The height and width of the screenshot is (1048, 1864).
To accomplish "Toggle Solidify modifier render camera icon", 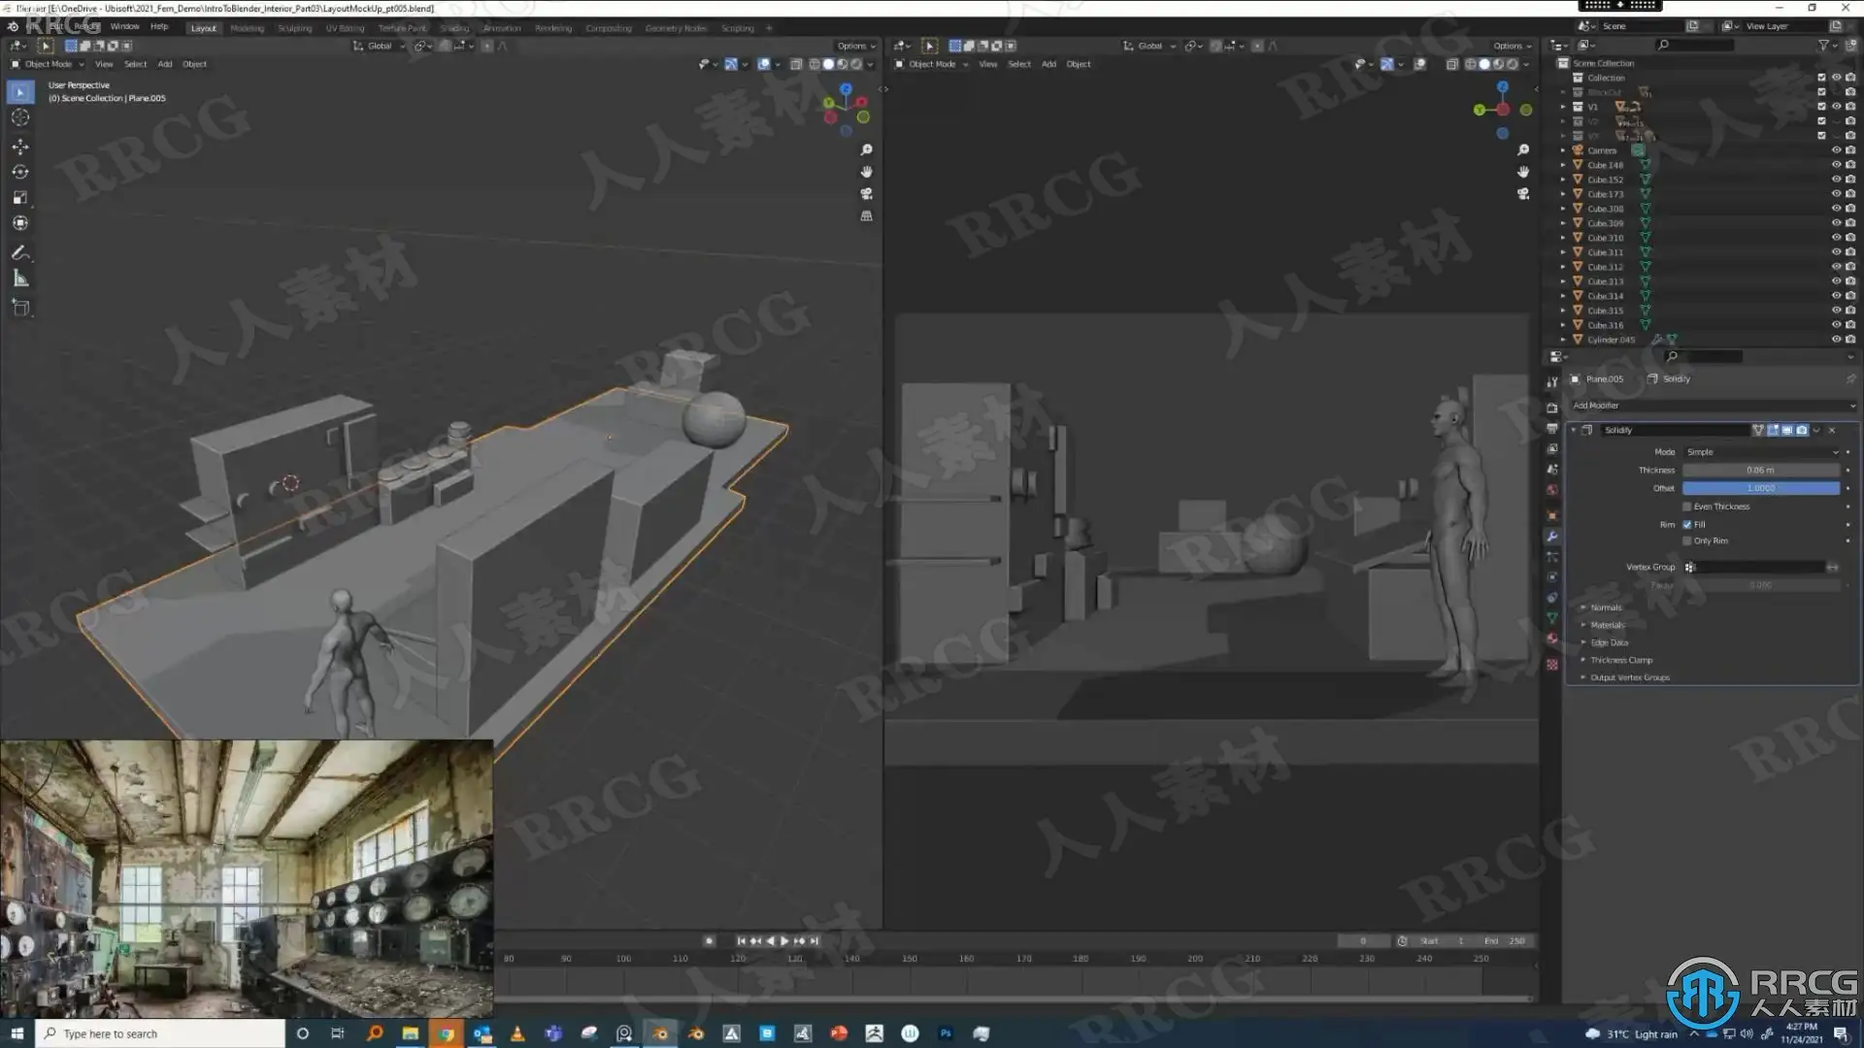I will coord(1802,430).
